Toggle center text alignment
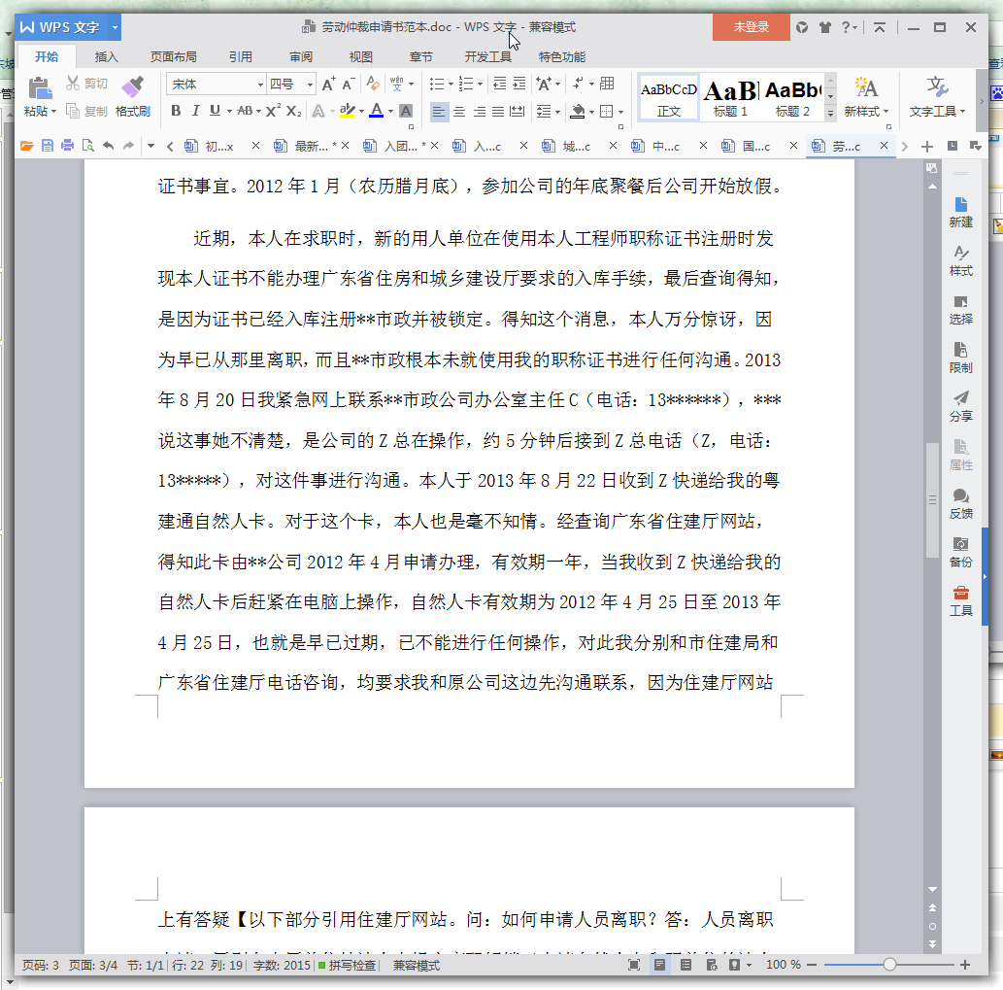 click(459, 112)
